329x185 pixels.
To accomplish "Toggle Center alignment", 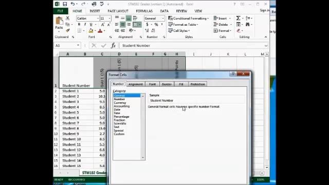I will 123,25.
